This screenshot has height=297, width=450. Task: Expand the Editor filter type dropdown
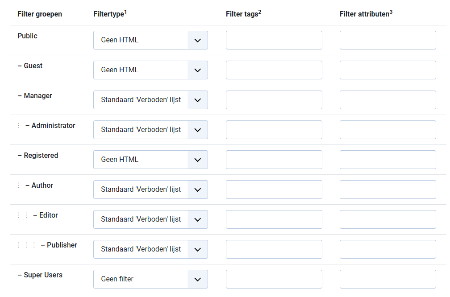150,219
